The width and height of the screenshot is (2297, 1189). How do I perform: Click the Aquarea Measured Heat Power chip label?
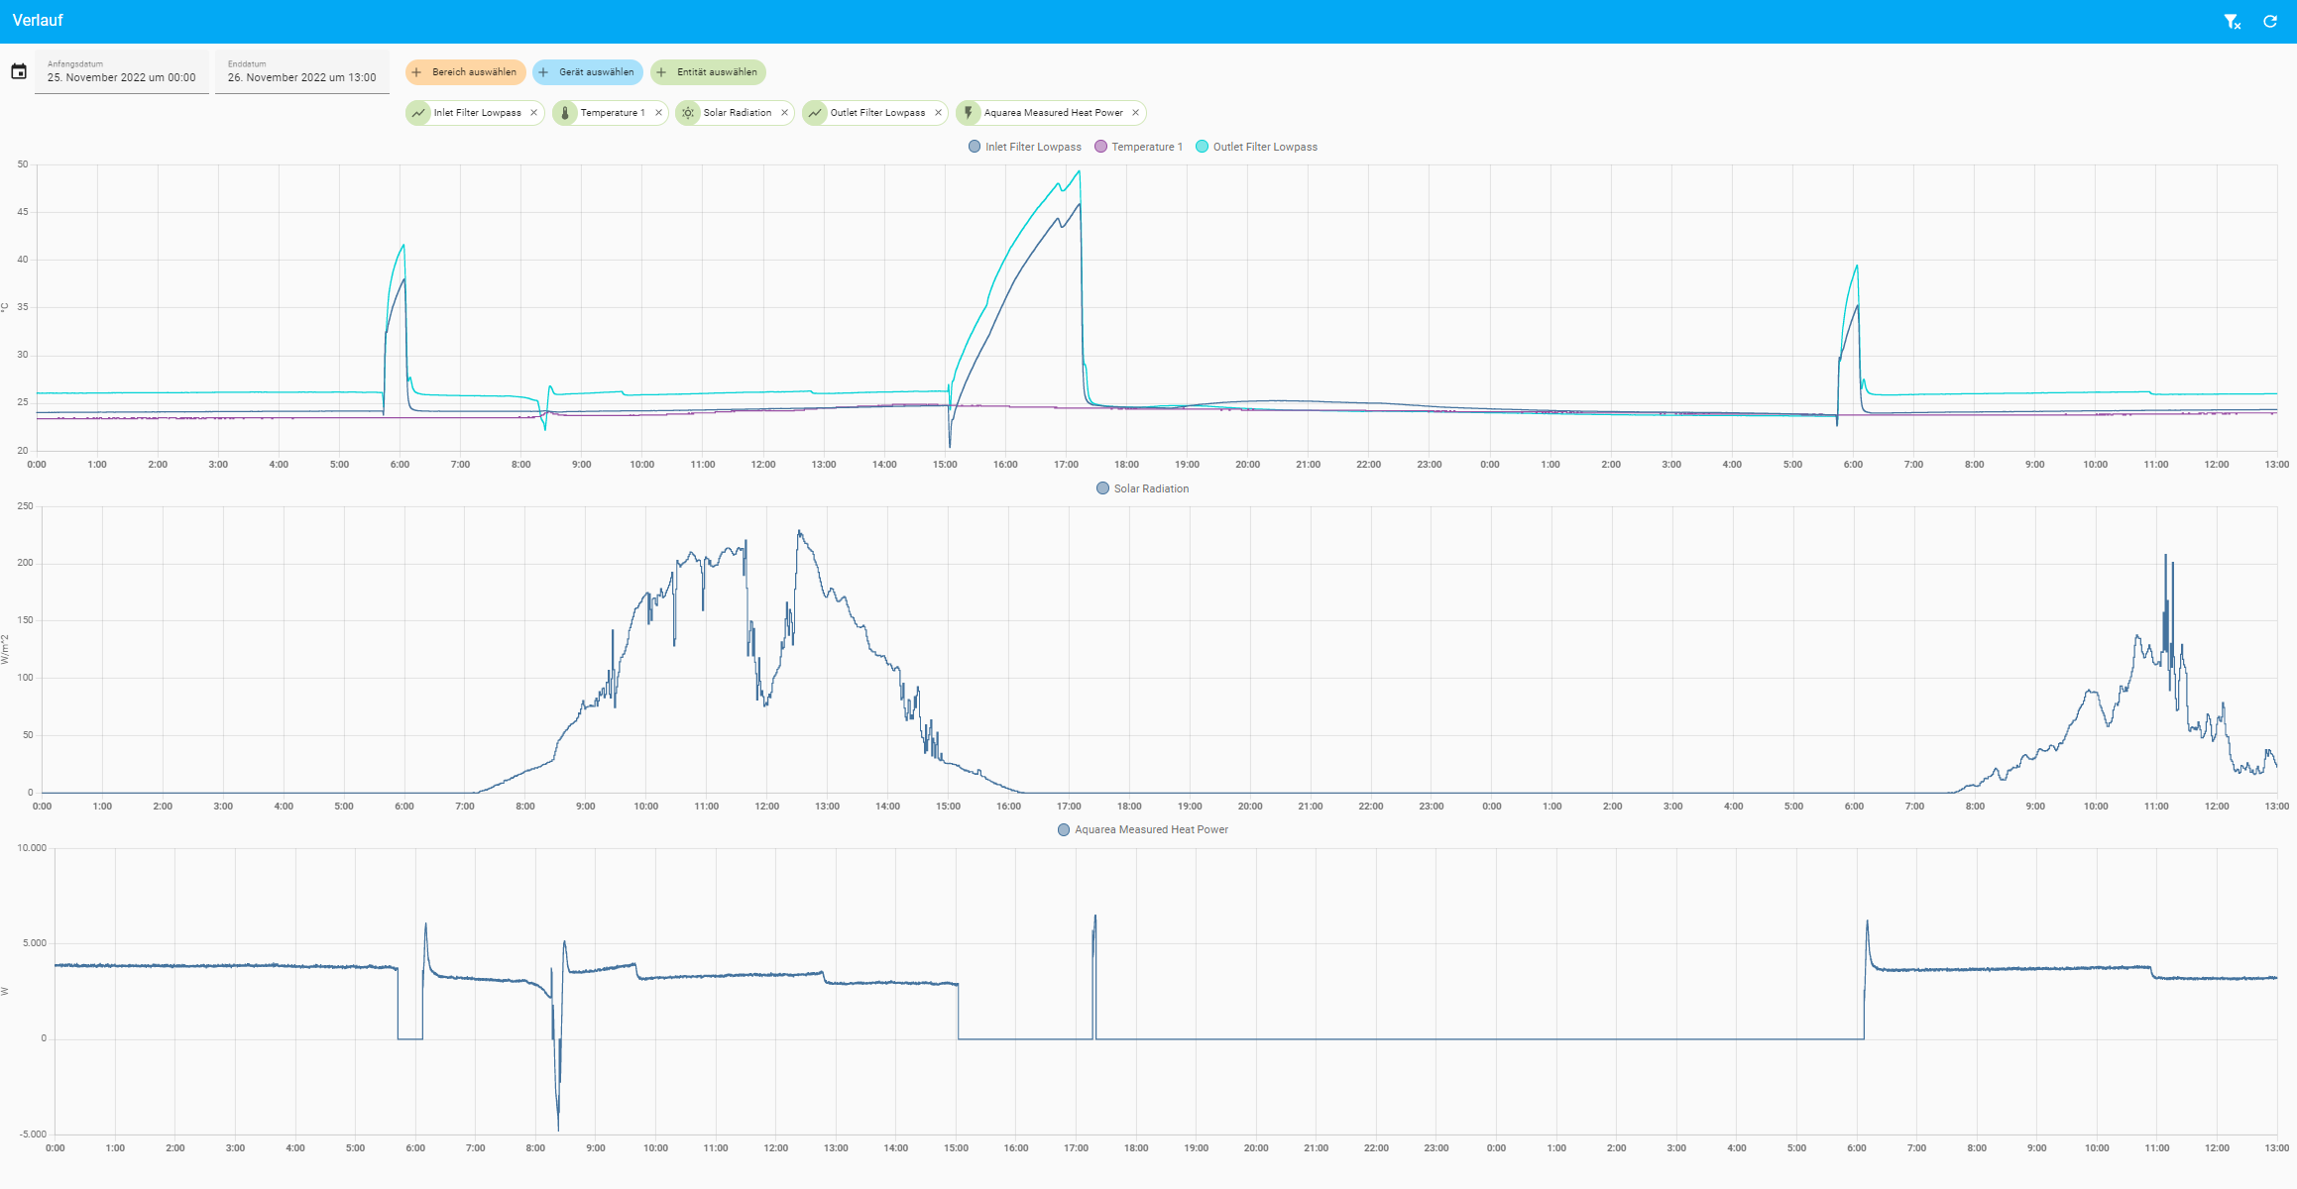(x=1053, y=113)
